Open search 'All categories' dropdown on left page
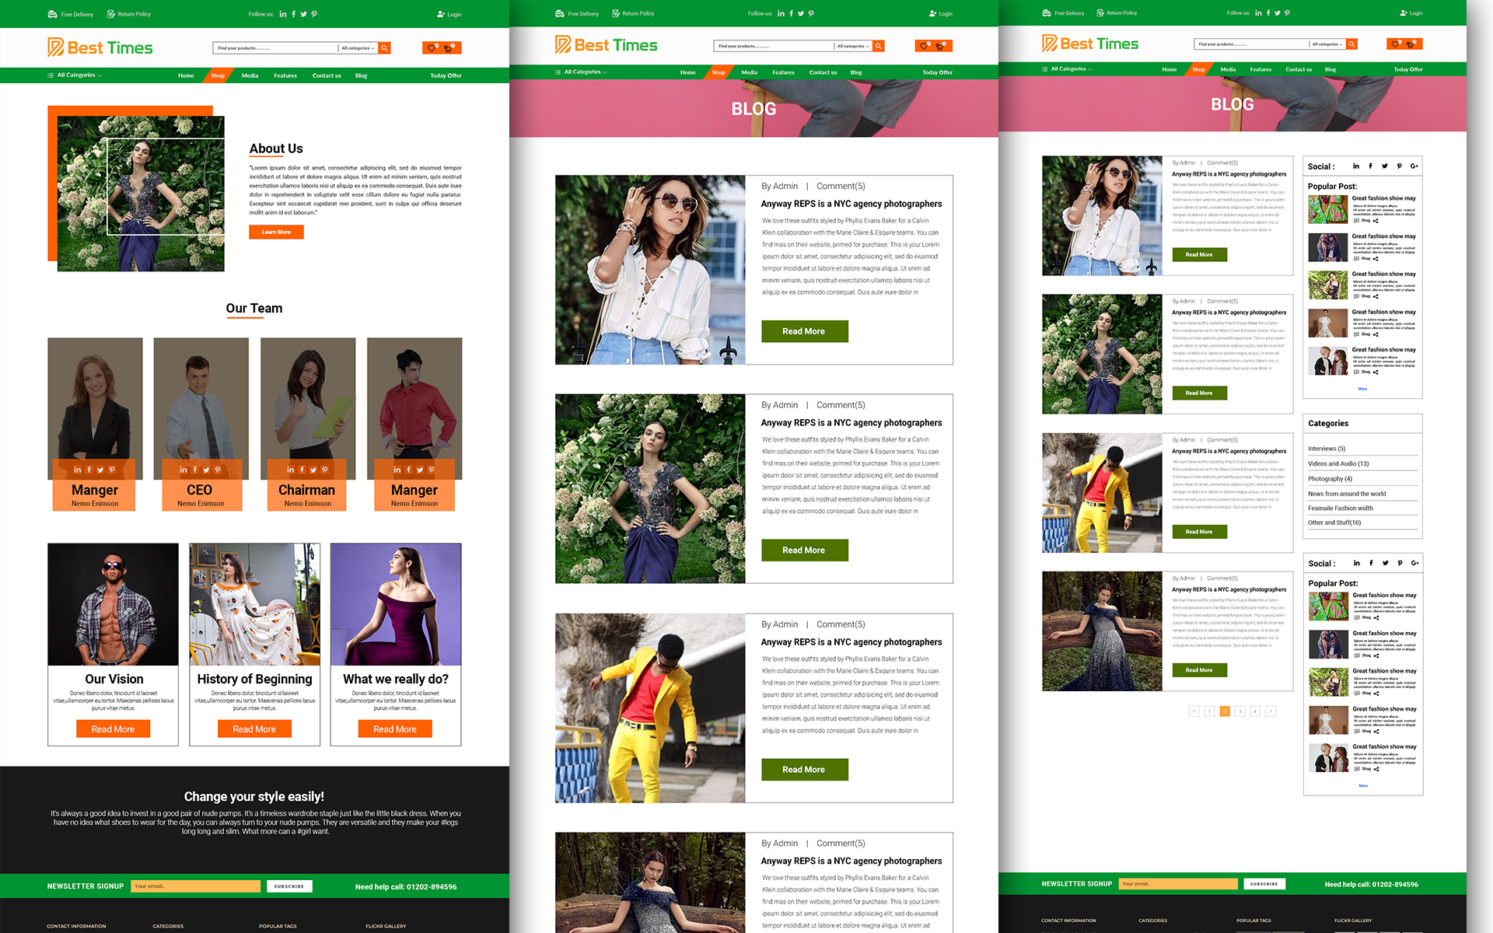 (x=358, y=48)
